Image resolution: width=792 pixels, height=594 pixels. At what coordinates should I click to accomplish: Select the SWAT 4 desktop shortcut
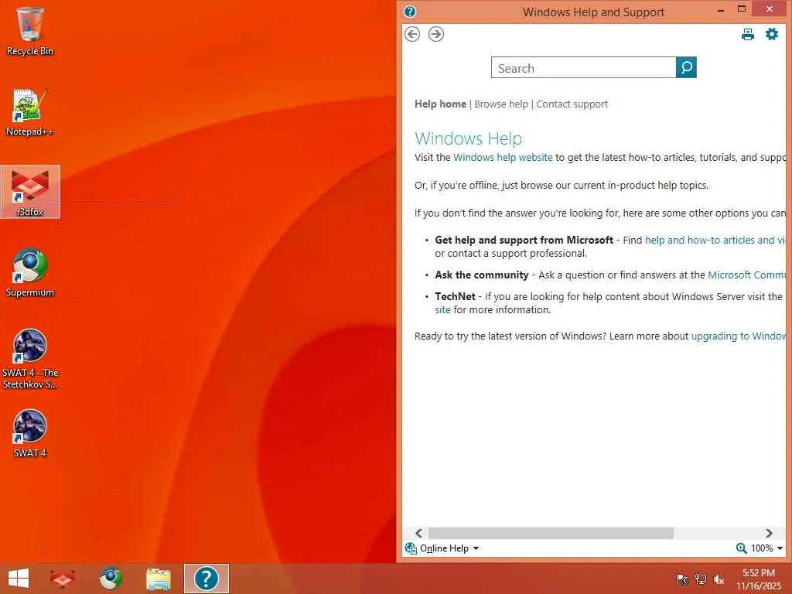point(30,433)
